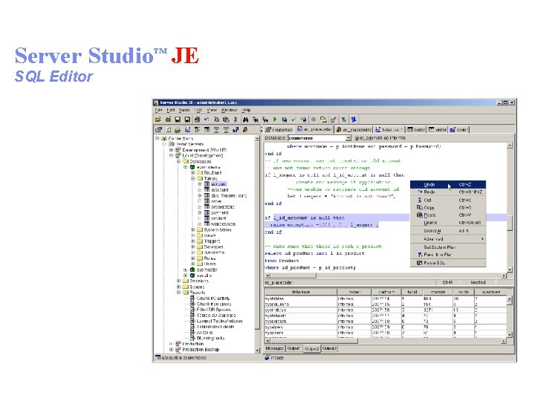Image resolution: width=535 pixels, height=401 pixels.
Task: Click the tree panel vertical scrollbar down arrow
Action: [258, 351]
